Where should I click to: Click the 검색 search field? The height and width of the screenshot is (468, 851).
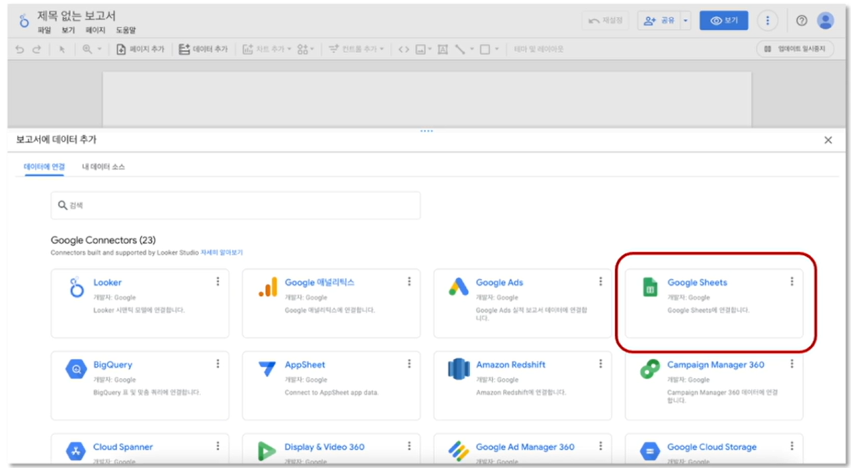[235, 205]
